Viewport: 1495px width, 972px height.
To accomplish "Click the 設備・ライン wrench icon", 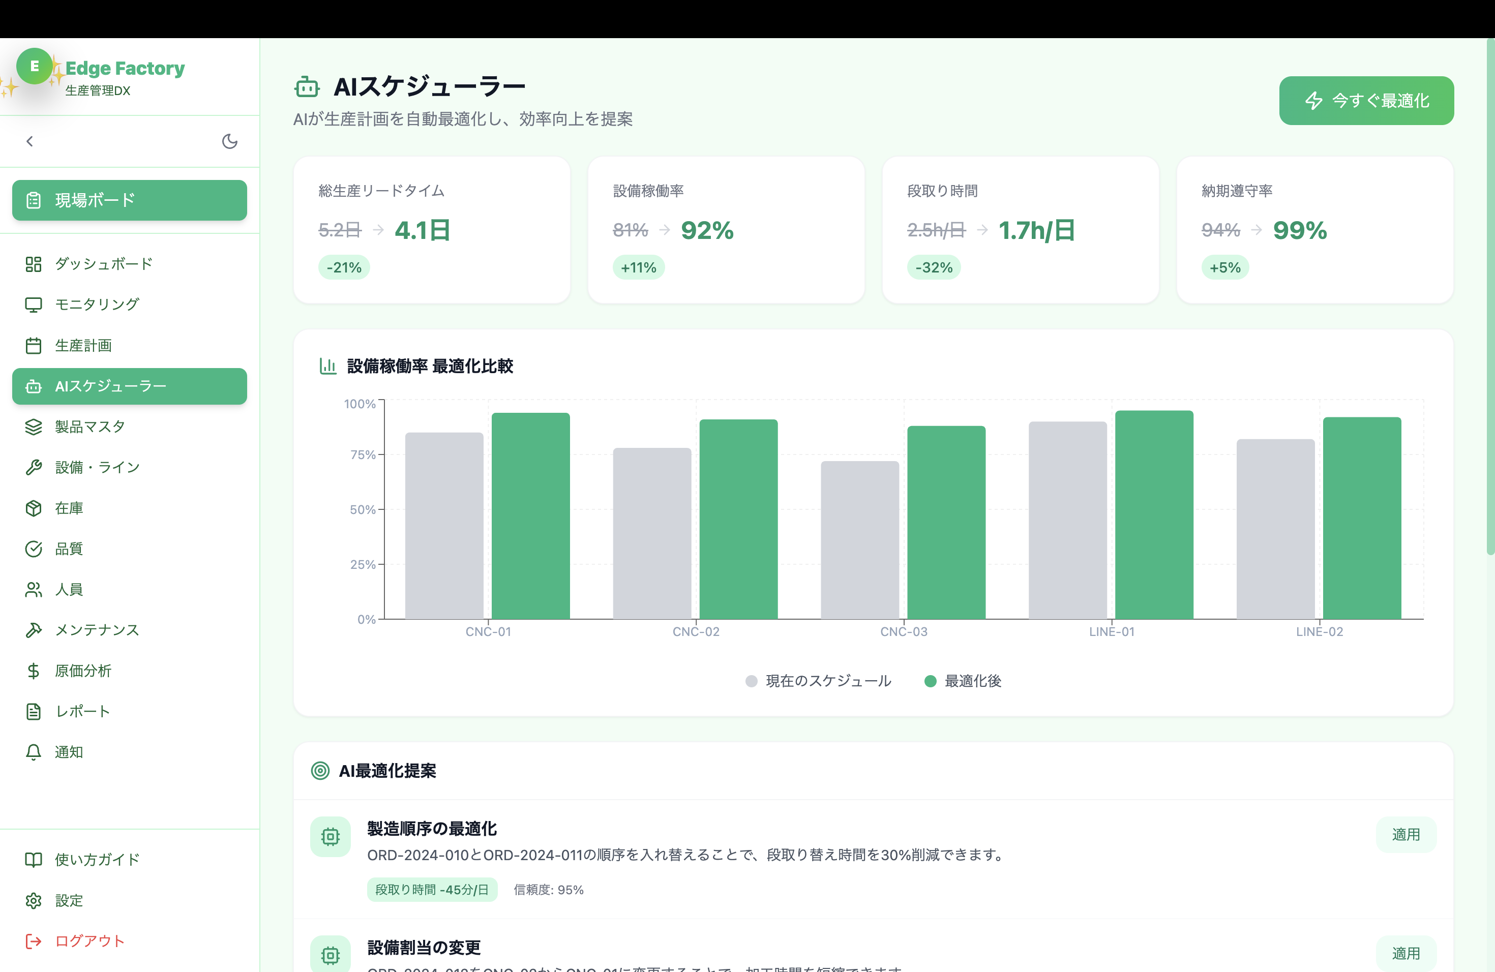I will click(33, 467).
